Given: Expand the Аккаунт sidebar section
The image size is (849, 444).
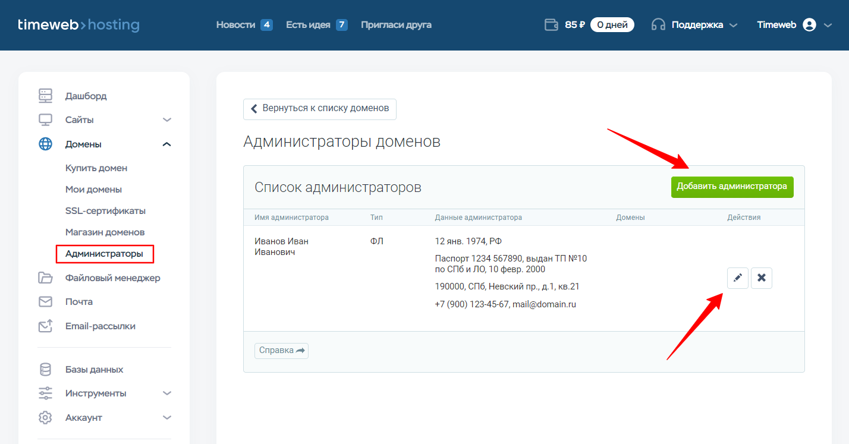Looking at the screenshot, I should pos(167,418).
